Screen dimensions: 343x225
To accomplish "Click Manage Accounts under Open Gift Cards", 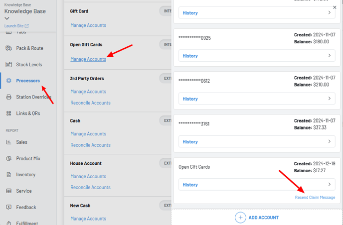I will pos(88,59).
